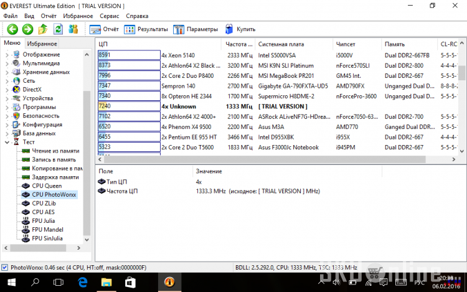Open Параметры in the toolbar

tap(196, 29)
